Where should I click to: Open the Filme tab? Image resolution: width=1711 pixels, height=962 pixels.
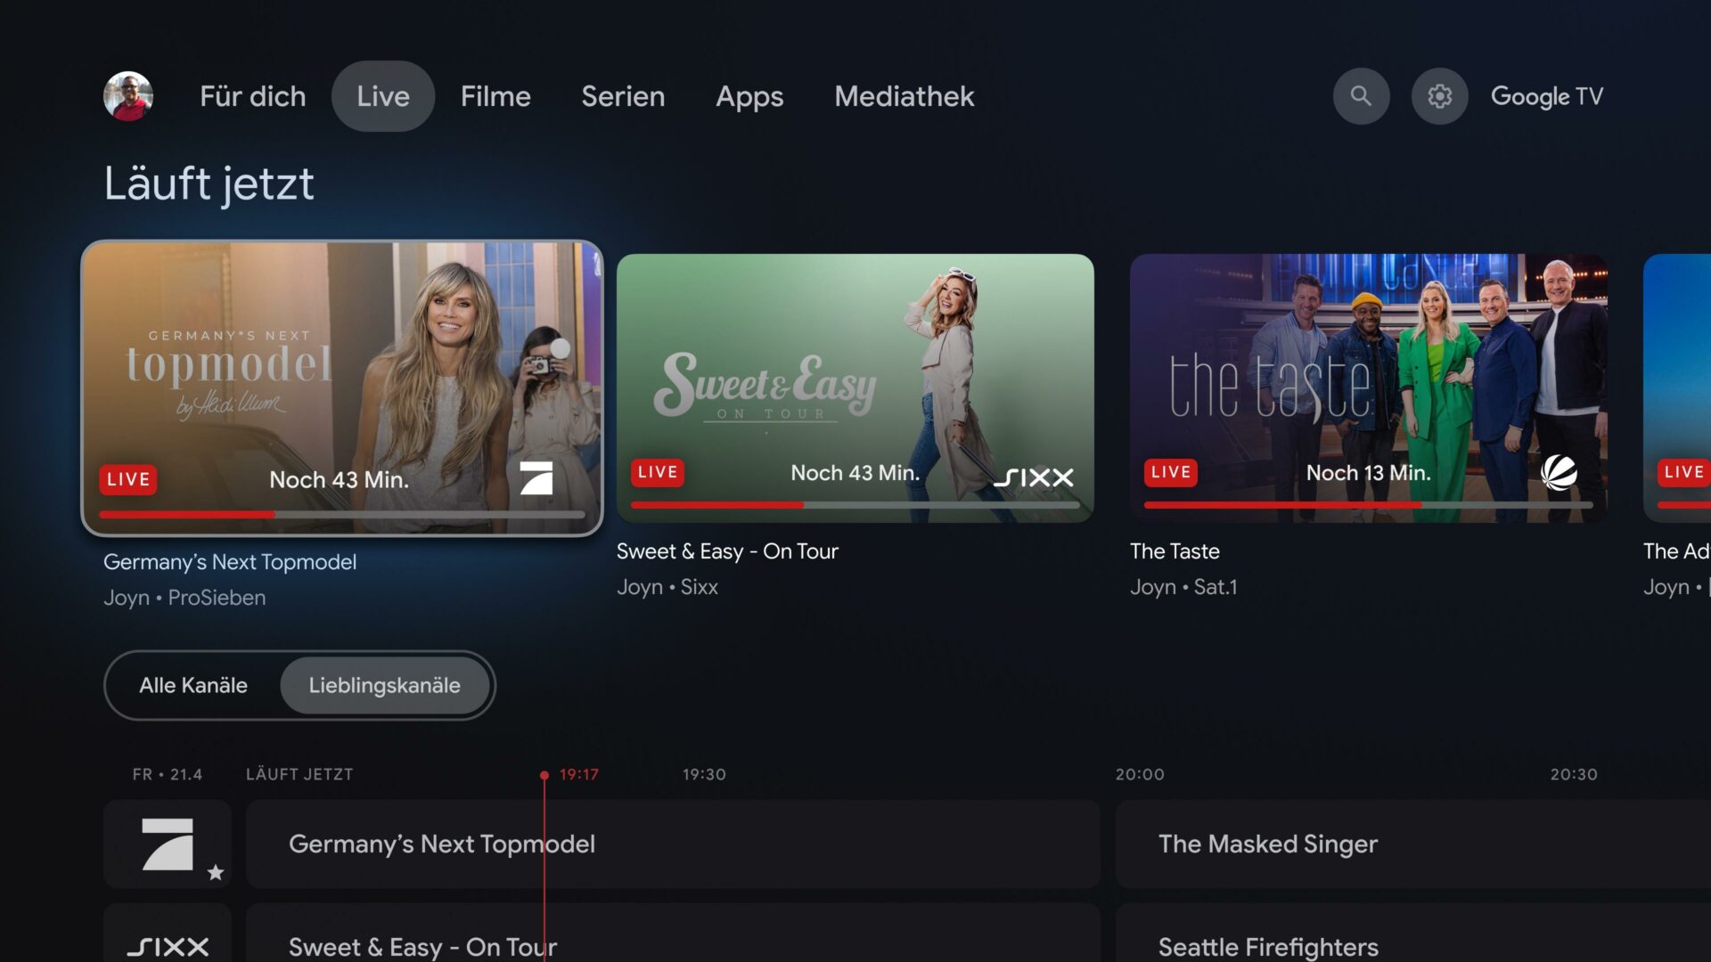click(x=495, y=96)
